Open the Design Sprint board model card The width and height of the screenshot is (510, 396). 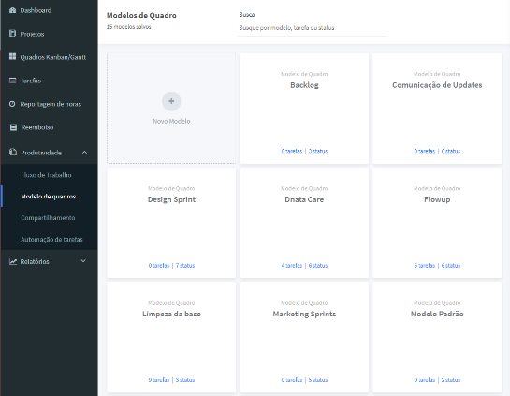click(x=171, y=223)
